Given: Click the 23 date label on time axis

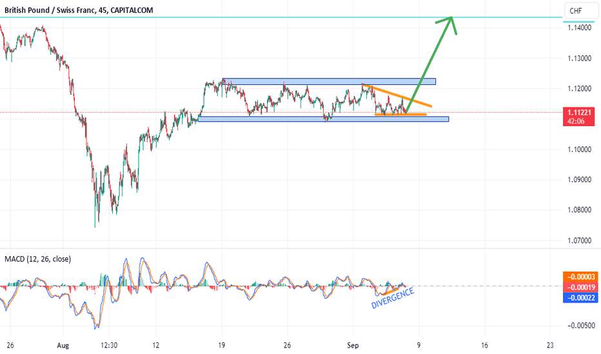Looking at the screenshot, I should tap(550, 345).
